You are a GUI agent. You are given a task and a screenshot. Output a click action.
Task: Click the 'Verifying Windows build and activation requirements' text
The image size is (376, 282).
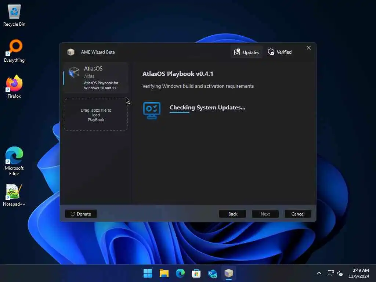[198, 86]
